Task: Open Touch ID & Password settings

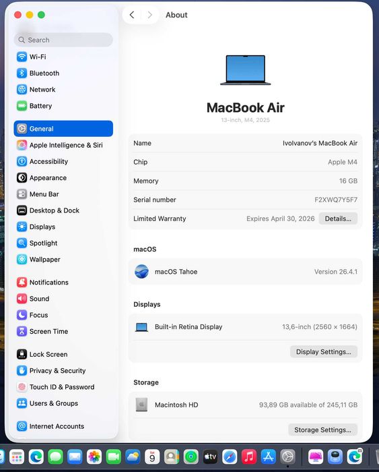Action: pyautogui.click(x=63, y=387)
